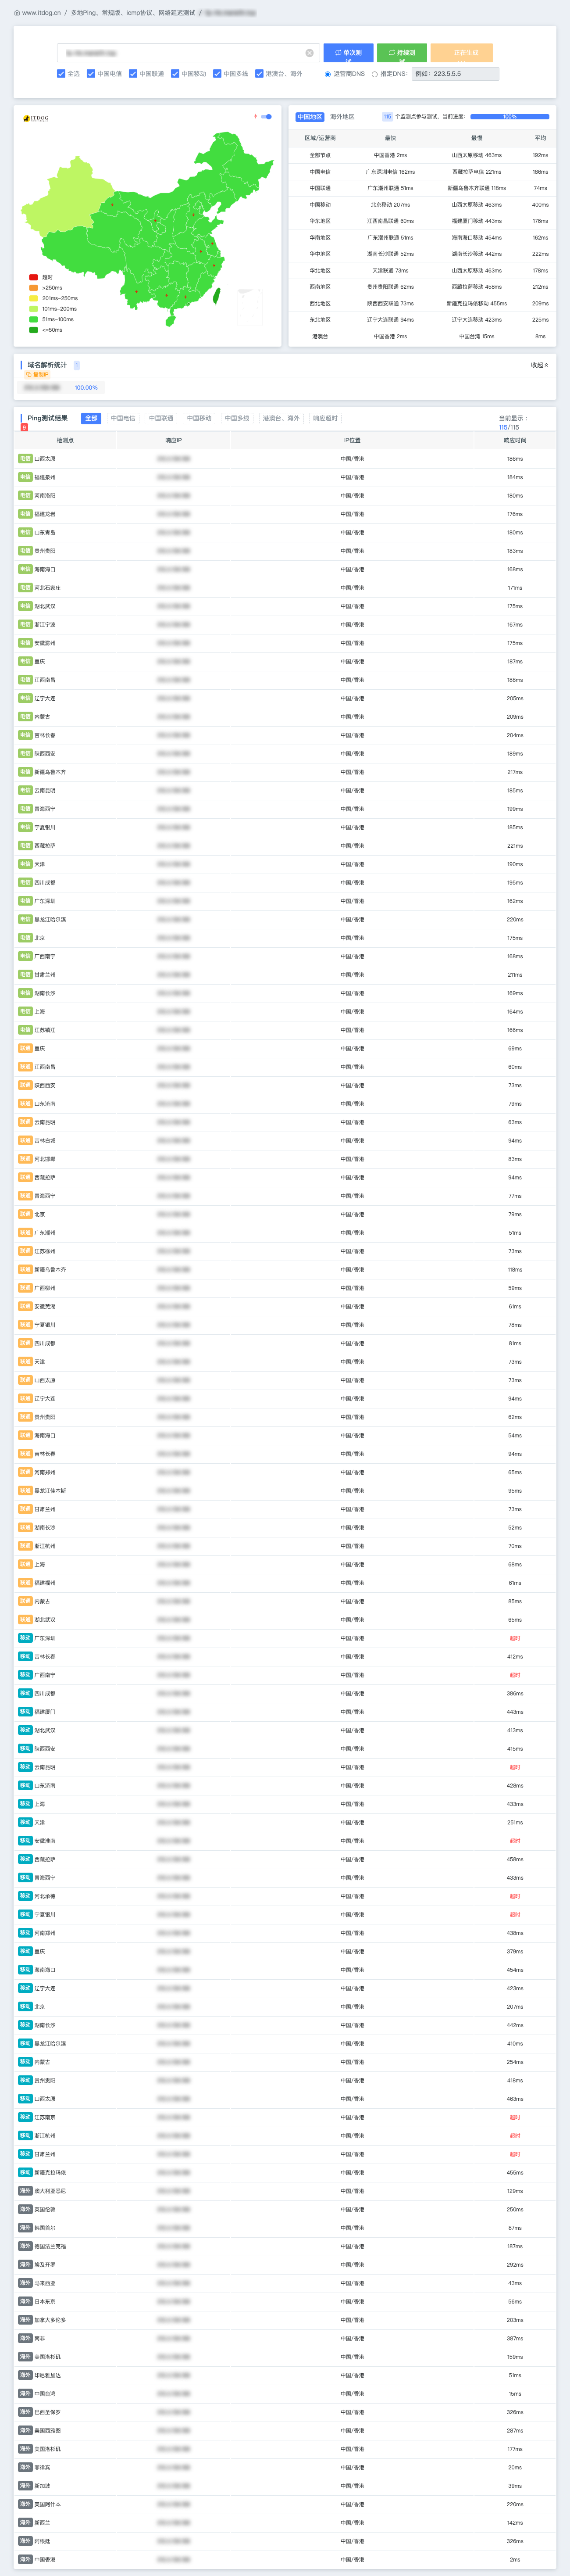The width and height of the screenshot is (570, 2576).
Task: Click the orange >250ms legend swatch
Action: click(x=34, y=288)
